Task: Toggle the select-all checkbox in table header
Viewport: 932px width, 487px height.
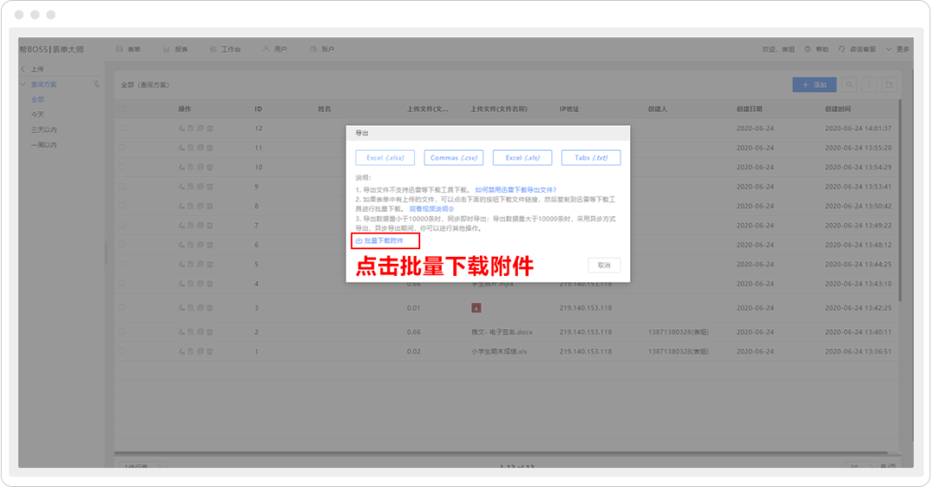Action: [123, 109]
